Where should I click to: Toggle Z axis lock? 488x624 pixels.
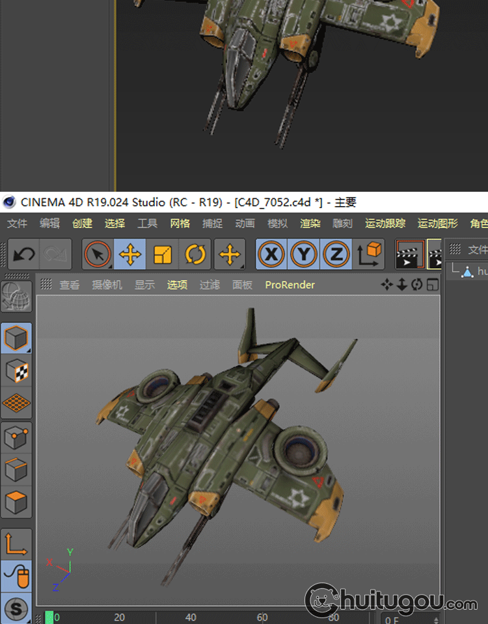pos(336,254)
